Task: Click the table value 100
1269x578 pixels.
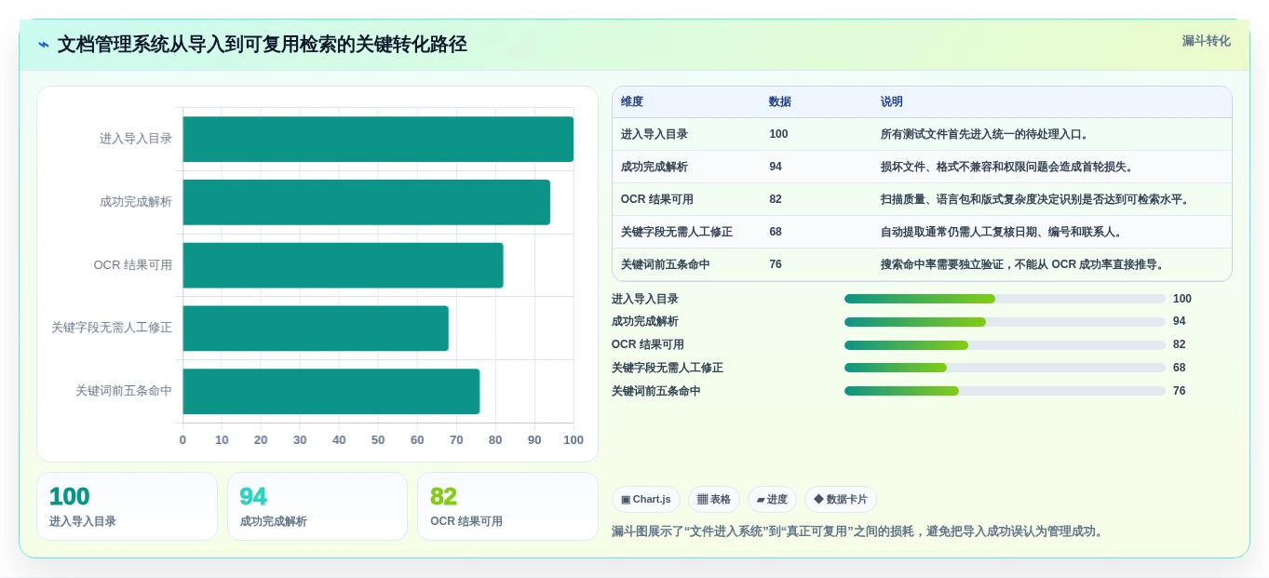Action: click(x=778, y=134)
